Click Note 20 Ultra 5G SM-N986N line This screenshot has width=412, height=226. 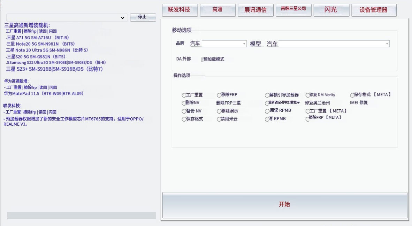47,50
